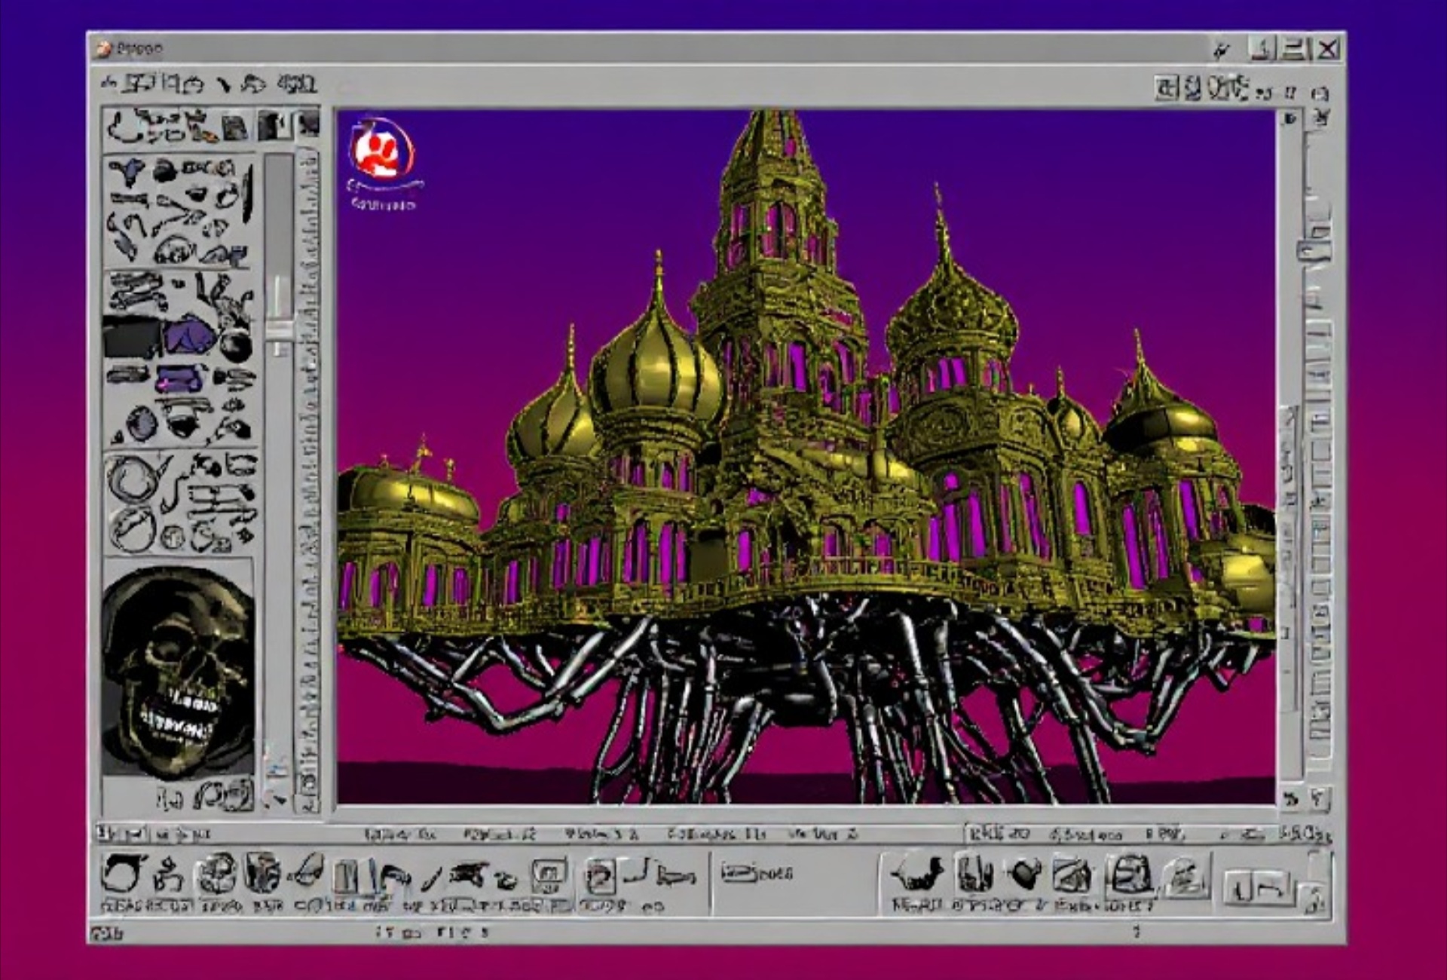The image size is (1447, 980).
Task: Select the round gem icon in bottom-right toolbar
Action: click(1024, 874)
